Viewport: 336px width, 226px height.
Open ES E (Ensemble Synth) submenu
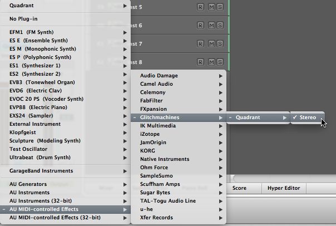(65, 41)
